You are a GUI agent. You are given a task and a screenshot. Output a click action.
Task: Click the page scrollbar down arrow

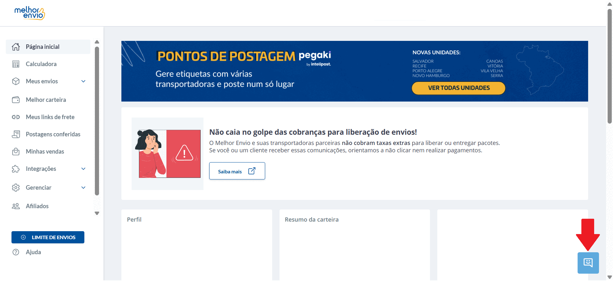(609, 277)
